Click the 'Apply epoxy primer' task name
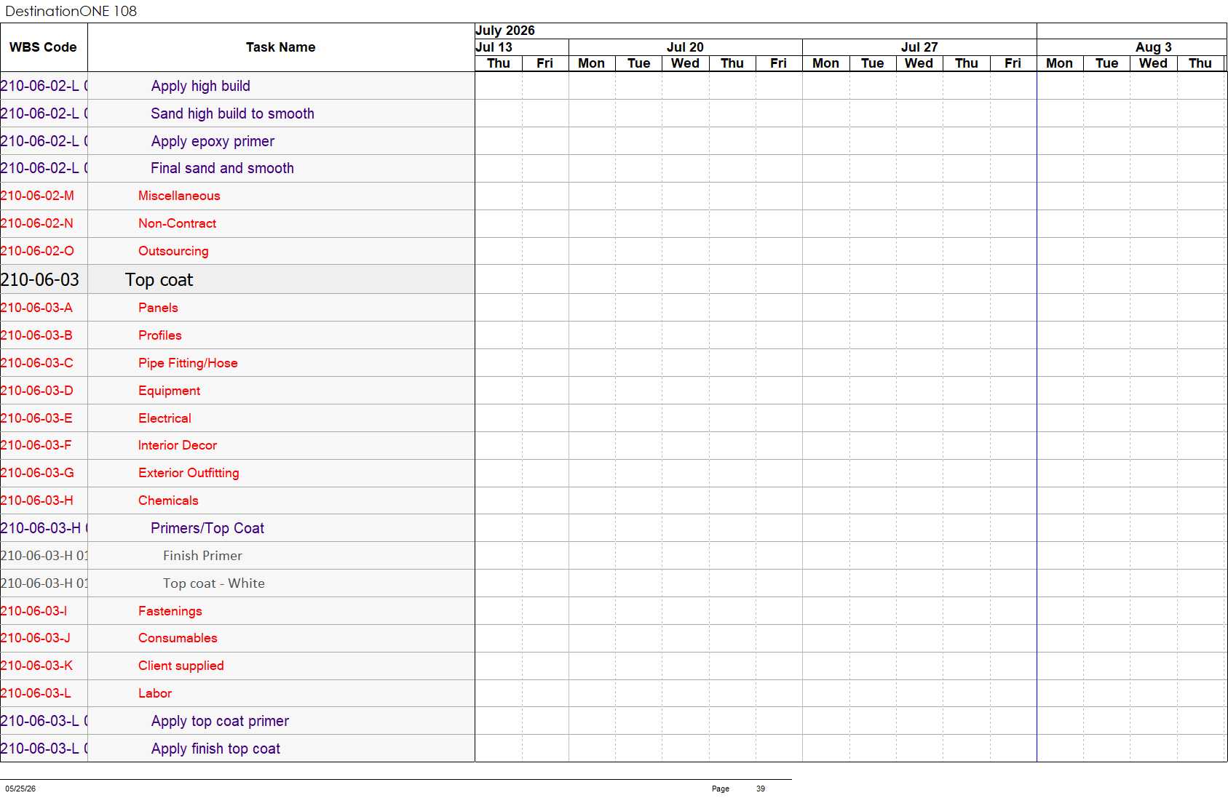 tap(213, 141)
